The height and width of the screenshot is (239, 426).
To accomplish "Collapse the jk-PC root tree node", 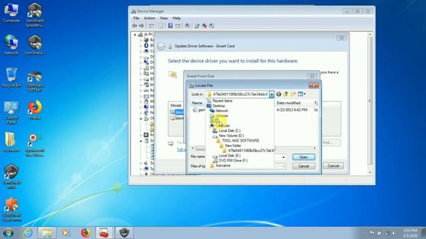I will click(135, 35).
